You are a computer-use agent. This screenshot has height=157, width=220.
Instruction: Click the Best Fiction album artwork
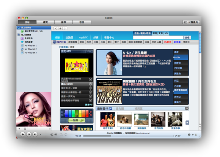(34, 109)
